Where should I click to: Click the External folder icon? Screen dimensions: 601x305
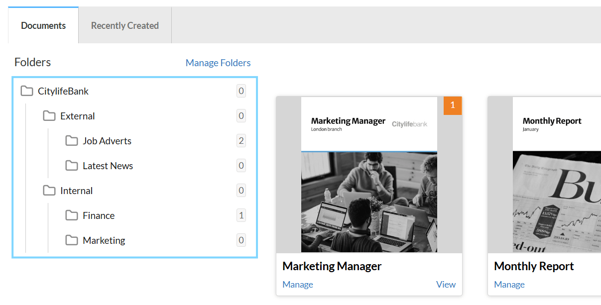49,116
